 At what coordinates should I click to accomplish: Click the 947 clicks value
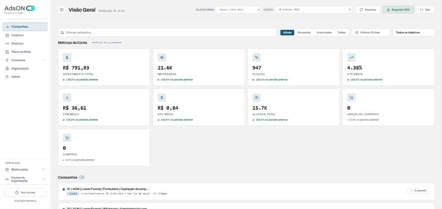(257, 68)
